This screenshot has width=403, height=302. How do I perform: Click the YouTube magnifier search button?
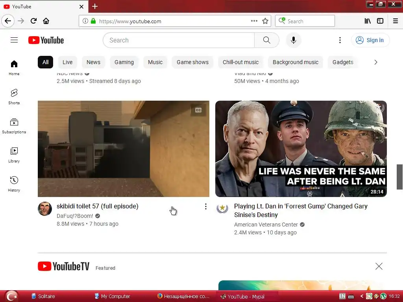pyautogui.click(x=267, y=40)
